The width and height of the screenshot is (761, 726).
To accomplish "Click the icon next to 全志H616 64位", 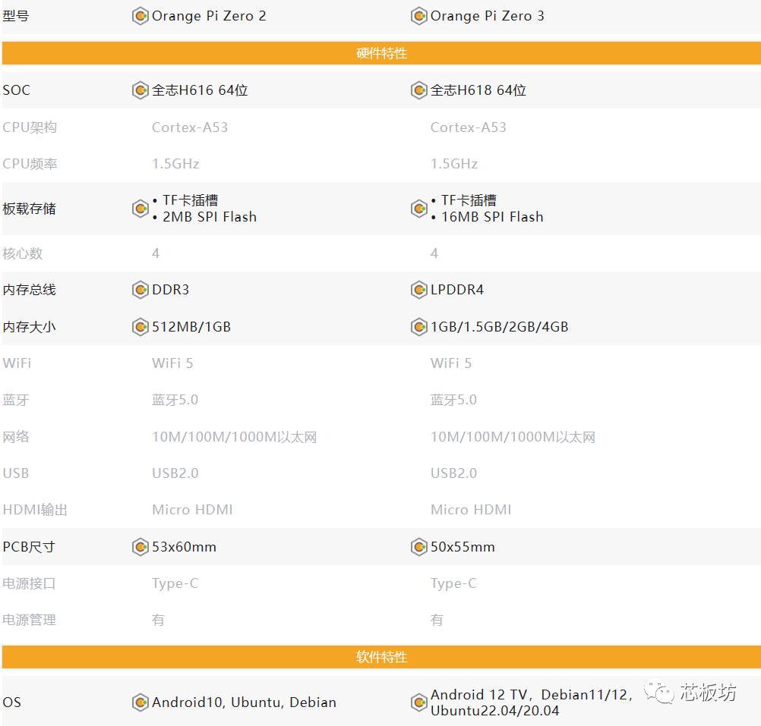I will pos(141,90).
